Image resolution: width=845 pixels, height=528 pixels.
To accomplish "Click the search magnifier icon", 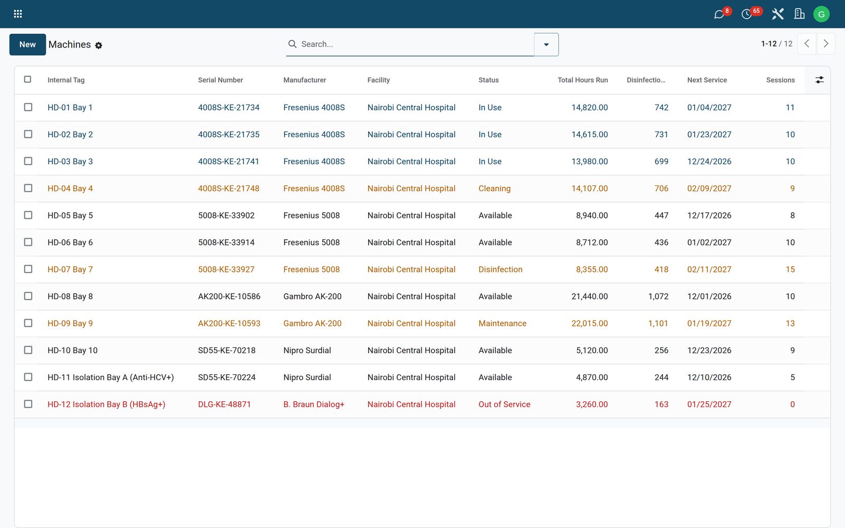I will pos(292,44).
